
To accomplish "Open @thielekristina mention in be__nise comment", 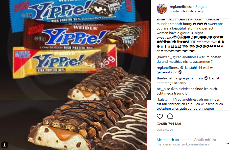I will (x=183, y=89).
